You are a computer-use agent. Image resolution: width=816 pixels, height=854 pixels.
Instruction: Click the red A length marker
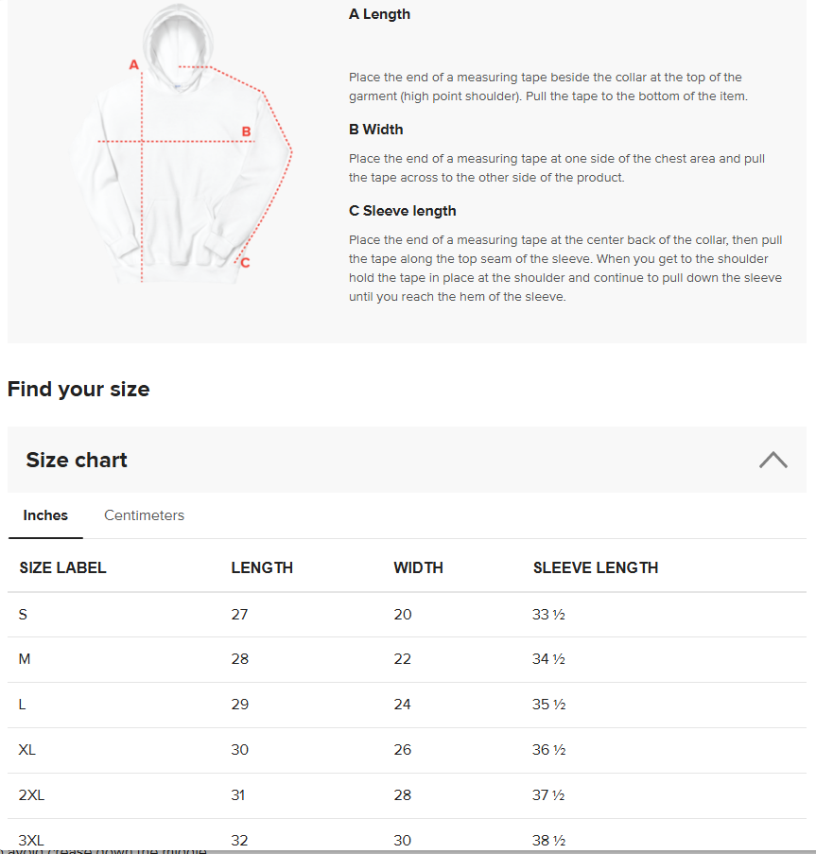tap(134, 65)
